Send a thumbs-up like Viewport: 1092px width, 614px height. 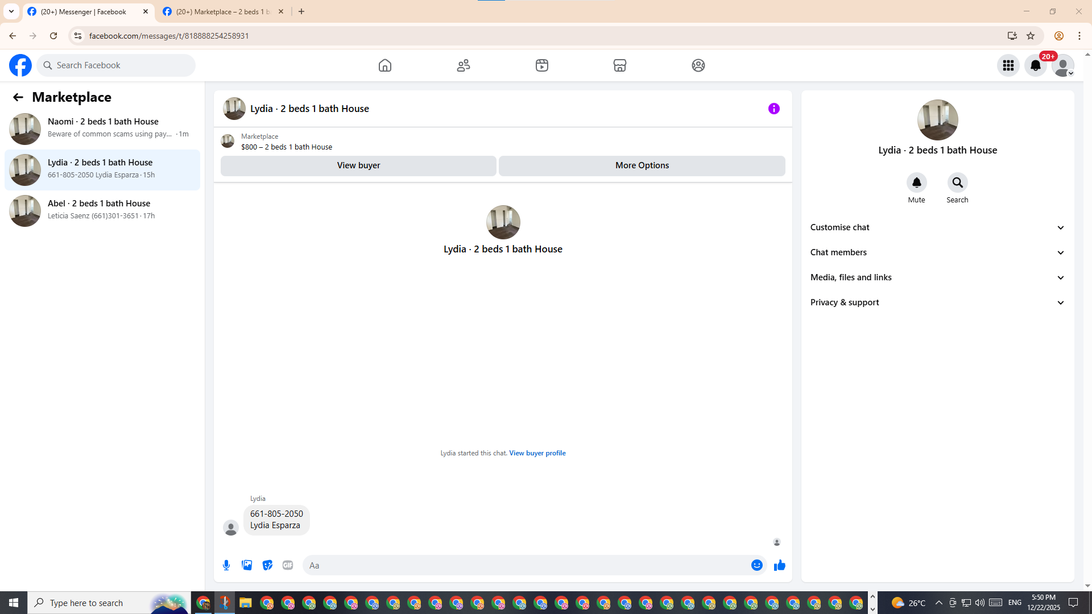[x=779, y=565]
